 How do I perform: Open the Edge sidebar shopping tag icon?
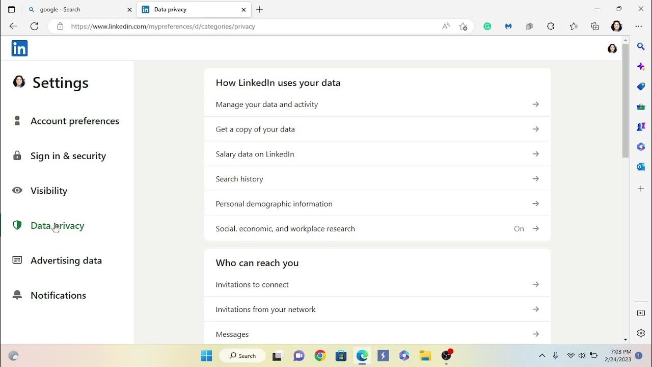pyautogui.click(x=641, y=87)
